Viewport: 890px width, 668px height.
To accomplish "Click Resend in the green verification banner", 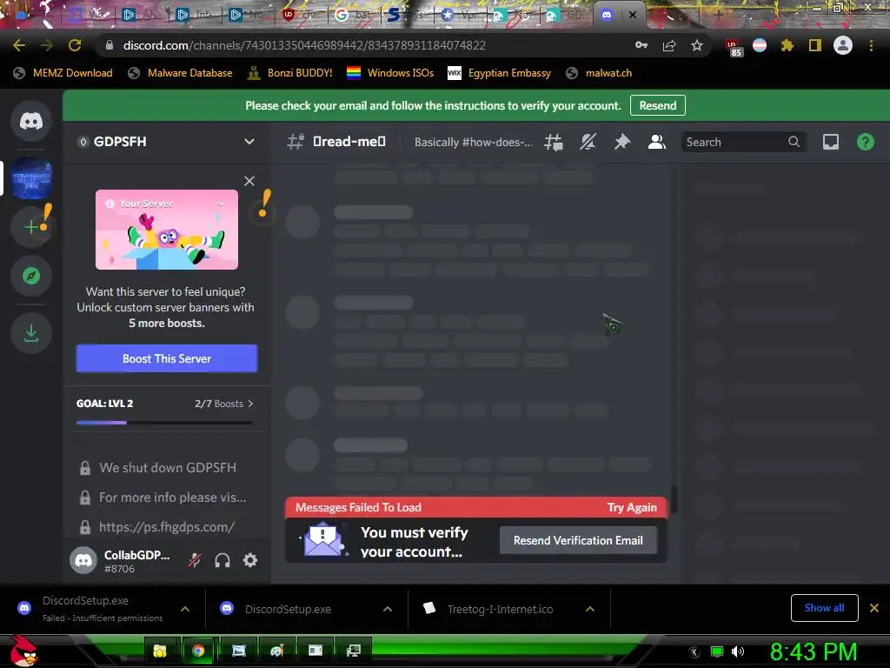I will 657,105.
